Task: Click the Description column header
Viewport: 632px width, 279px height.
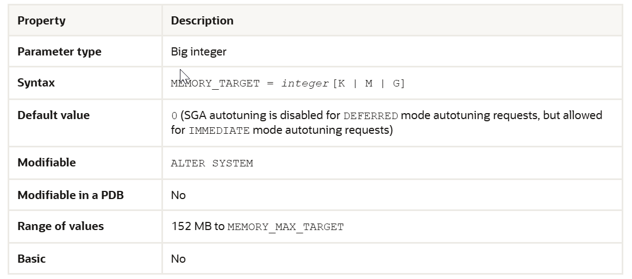Action: (x=202, y=21)
